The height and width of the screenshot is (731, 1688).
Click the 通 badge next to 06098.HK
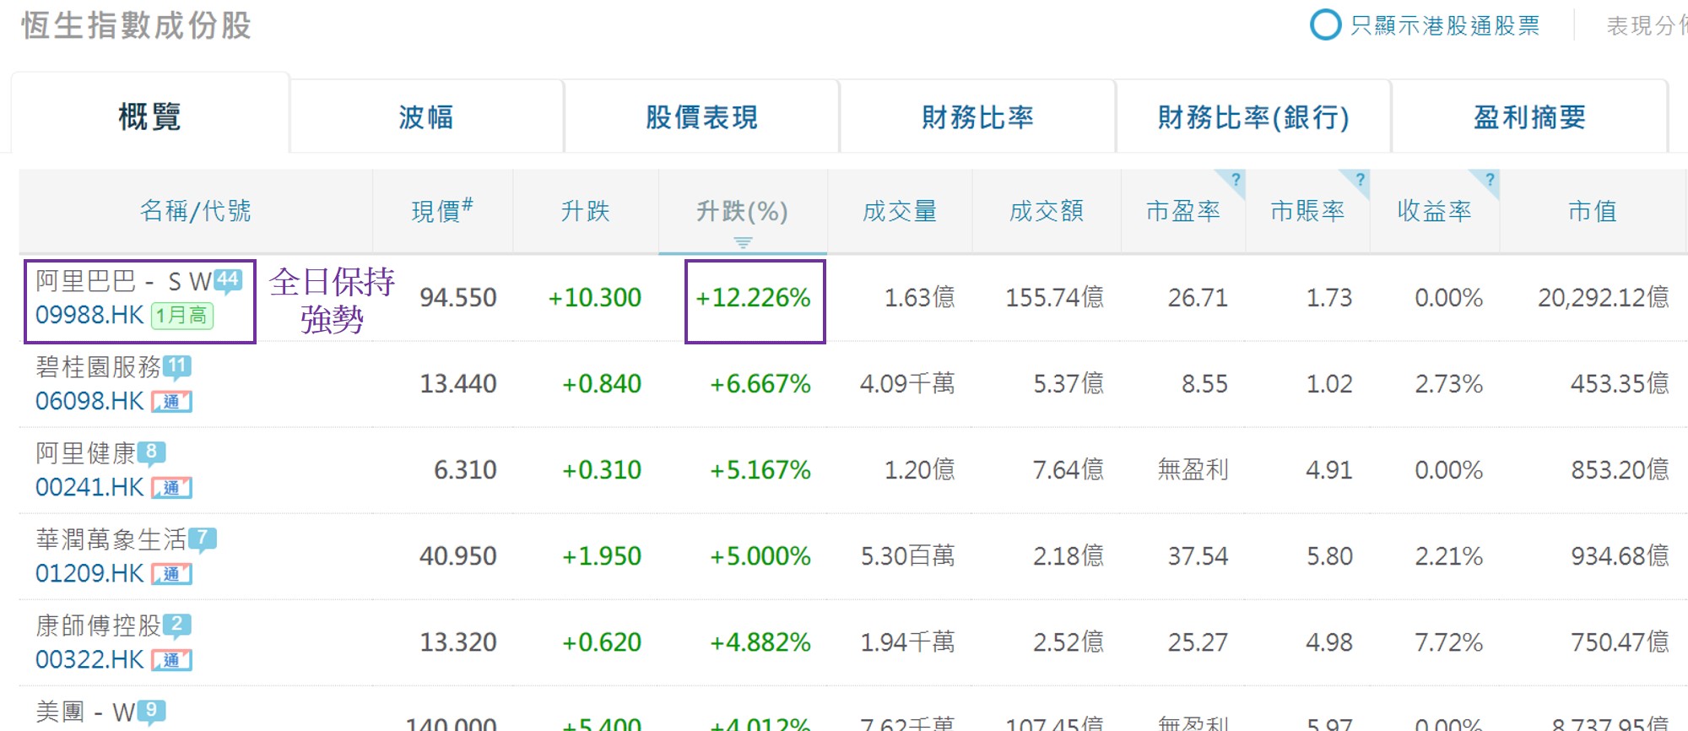[171, 402]
